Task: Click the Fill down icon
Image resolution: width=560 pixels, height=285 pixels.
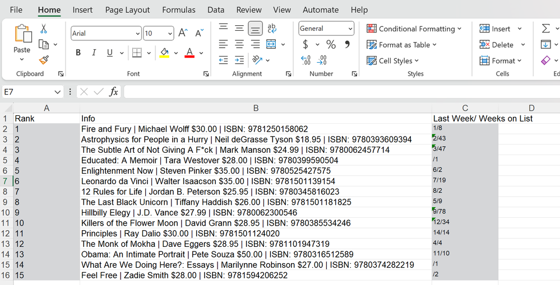Action: point(545,45)
